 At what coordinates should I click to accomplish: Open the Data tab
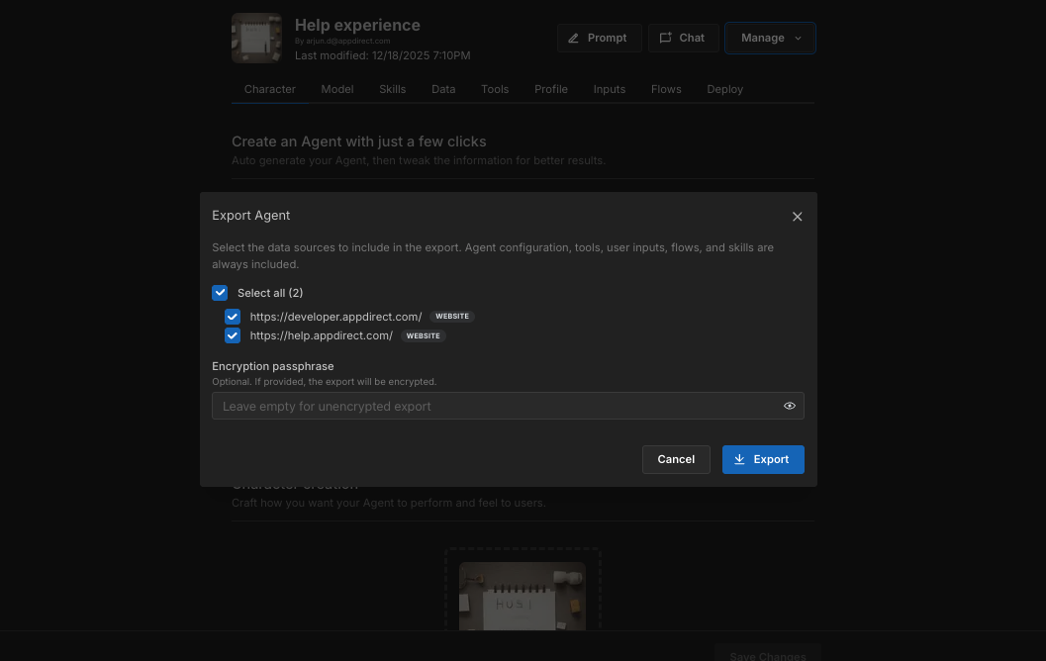pos(443,89)
